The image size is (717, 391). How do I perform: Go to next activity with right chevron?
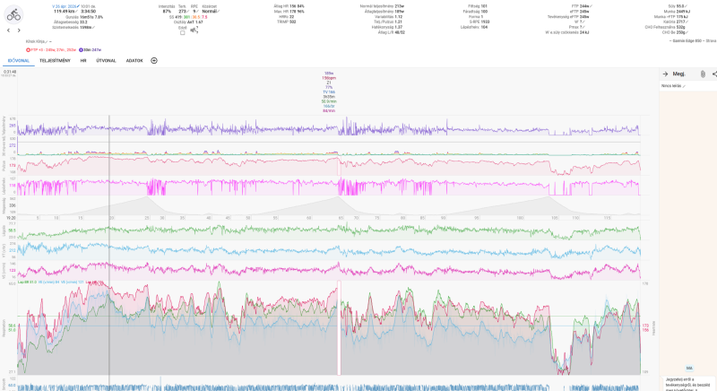click(x=19, y=30)
